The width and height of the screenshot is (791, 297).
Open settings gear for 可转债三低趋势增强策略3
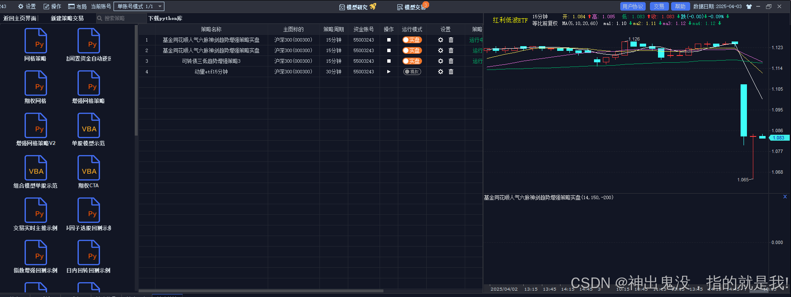pyautogui.click(x=441, y=61)
